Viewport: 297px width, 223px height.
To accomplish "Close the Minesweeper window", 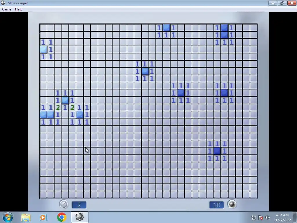I will pos(292,3).
